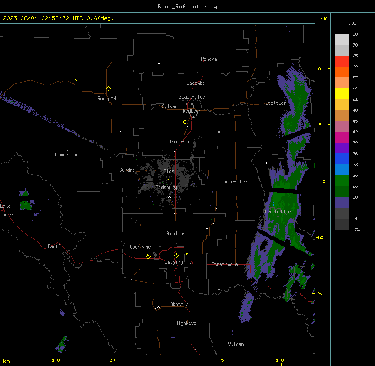Click the km unit label at bottom left
This screenshot has width=375, height=366.
(x=7, y=361)
